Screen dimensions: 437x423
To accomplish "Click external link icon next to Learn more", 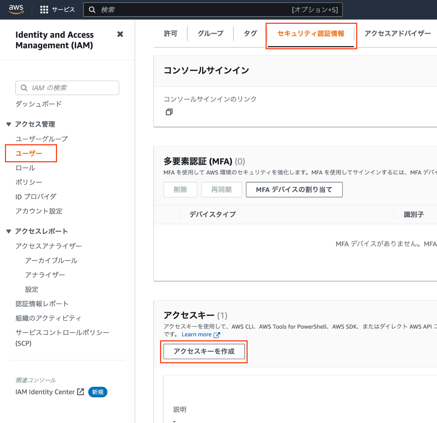I will [x=217, y=335].
